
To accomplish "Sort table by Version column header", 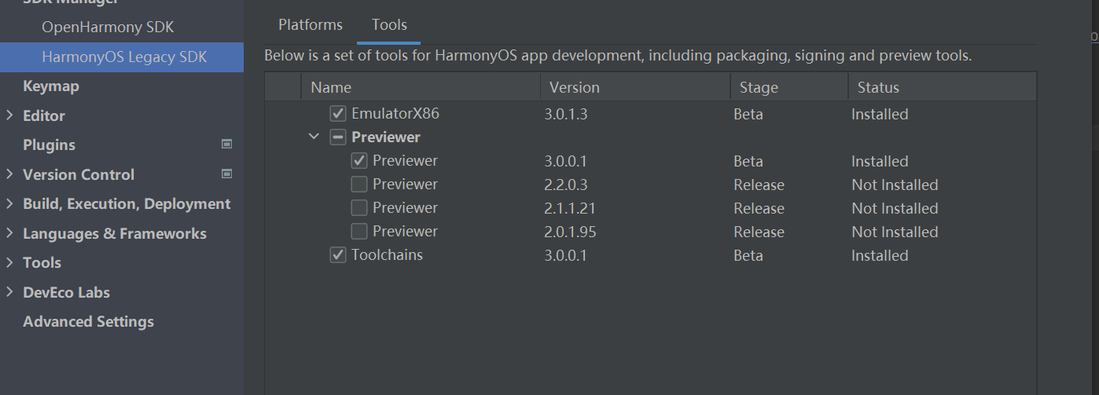I will tap(635, 87).
